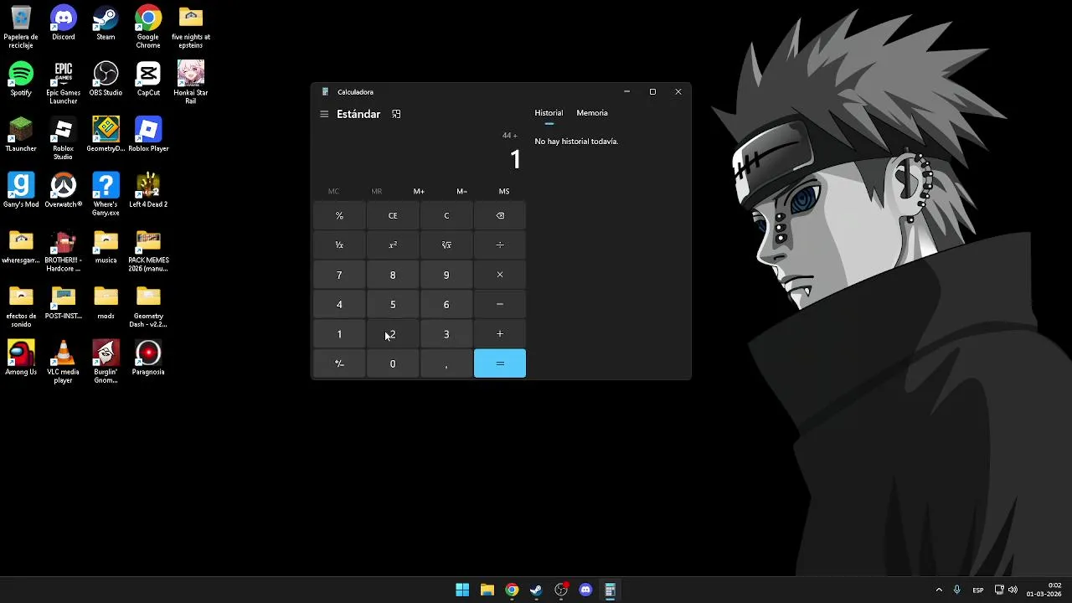
Task: Open Steam desktop shortcut
Action: [x=106, y=23]
